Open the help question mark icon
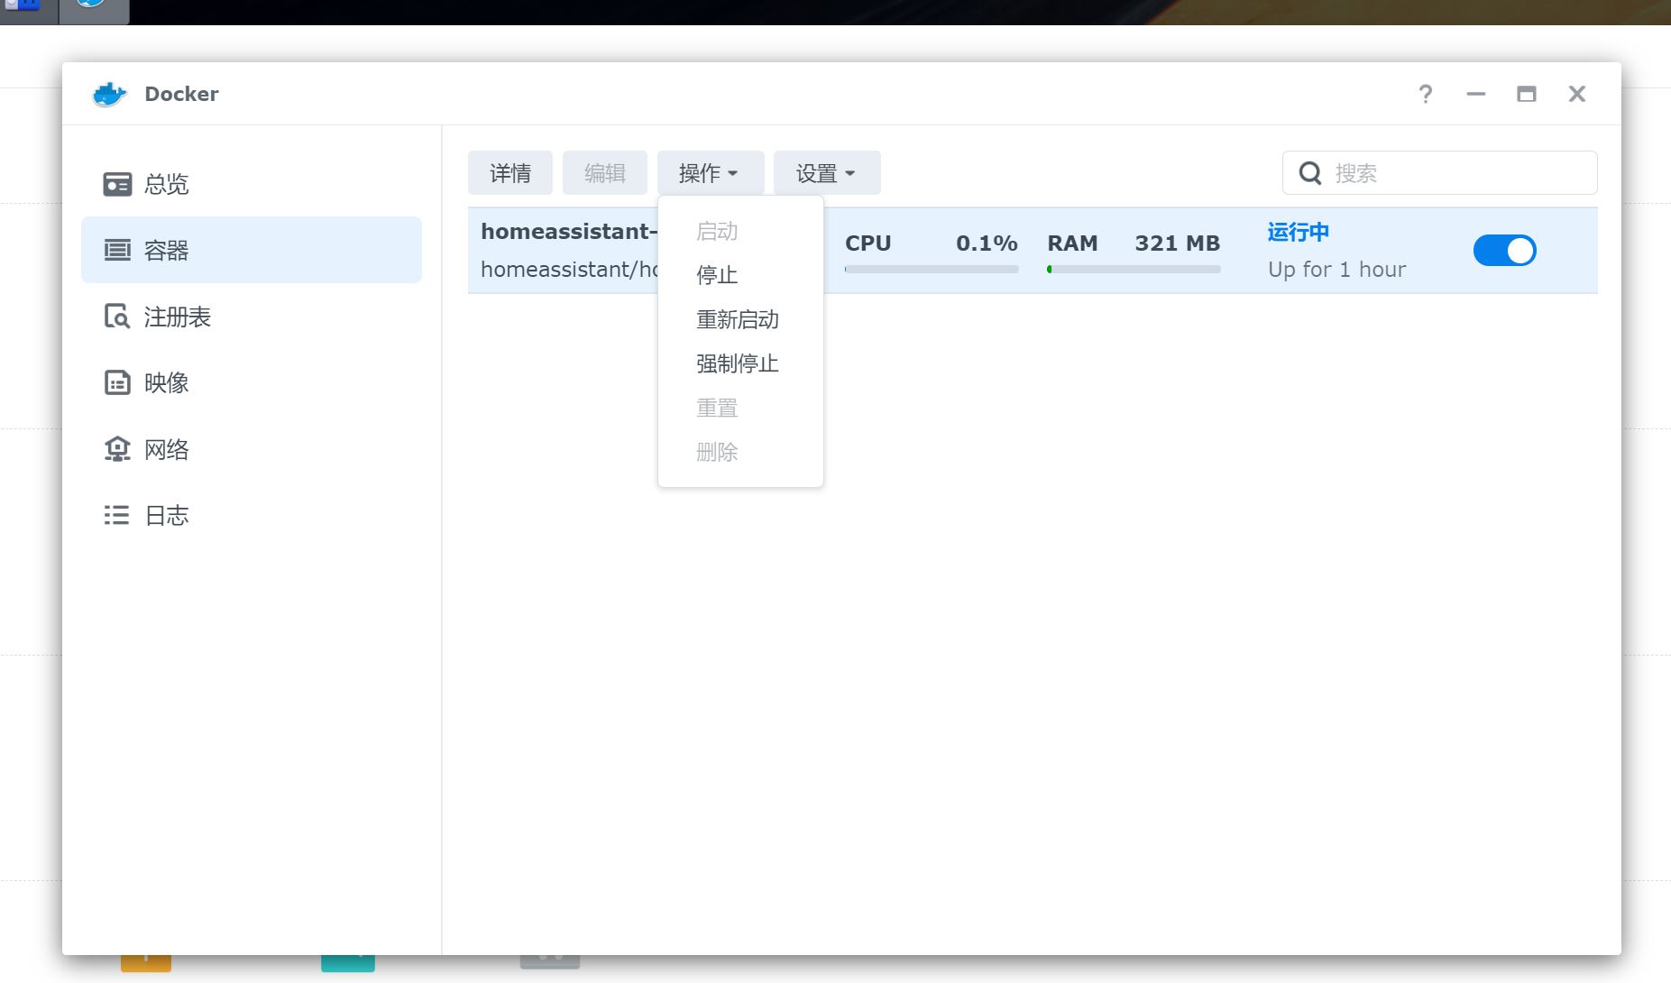Screen dimensions: 1671x983 (1425, 94)
